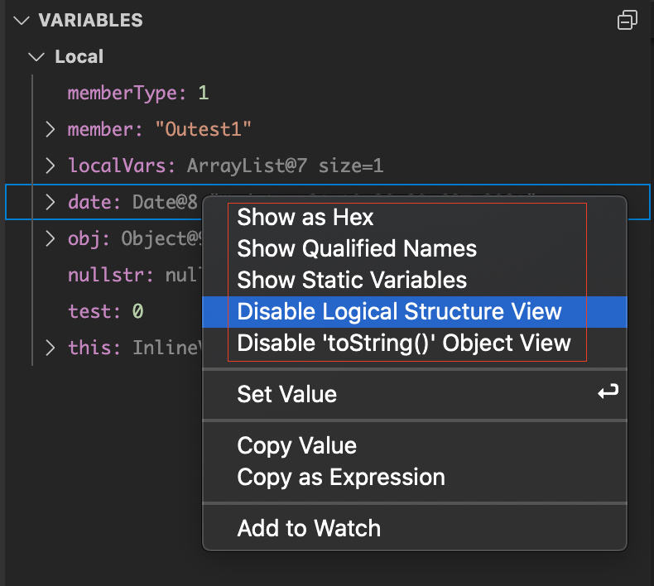Expand the member variable
The width and height of the screenshot is (654, 586).
coord(50,129)
